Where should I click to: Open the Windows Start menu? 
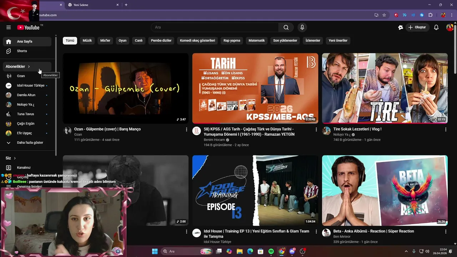pyautogui.click(x=155, y=251)
